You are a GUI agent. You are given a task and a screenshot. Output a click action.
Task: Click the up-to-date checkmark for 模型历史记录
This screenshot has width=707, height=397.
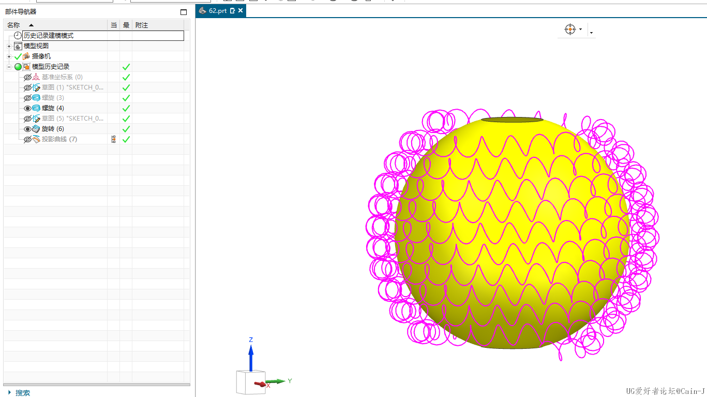click(x=126, y=67)
